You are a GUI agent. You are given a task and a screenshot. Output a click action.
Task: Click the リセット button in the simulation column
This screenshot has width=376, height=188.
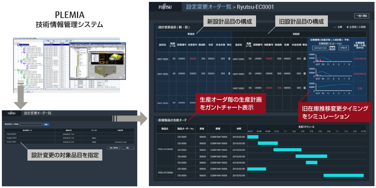click(x=344, y=48)
